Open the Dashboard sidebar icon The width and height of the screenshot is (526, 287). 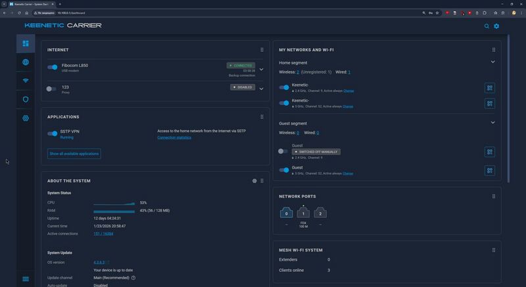26,43
